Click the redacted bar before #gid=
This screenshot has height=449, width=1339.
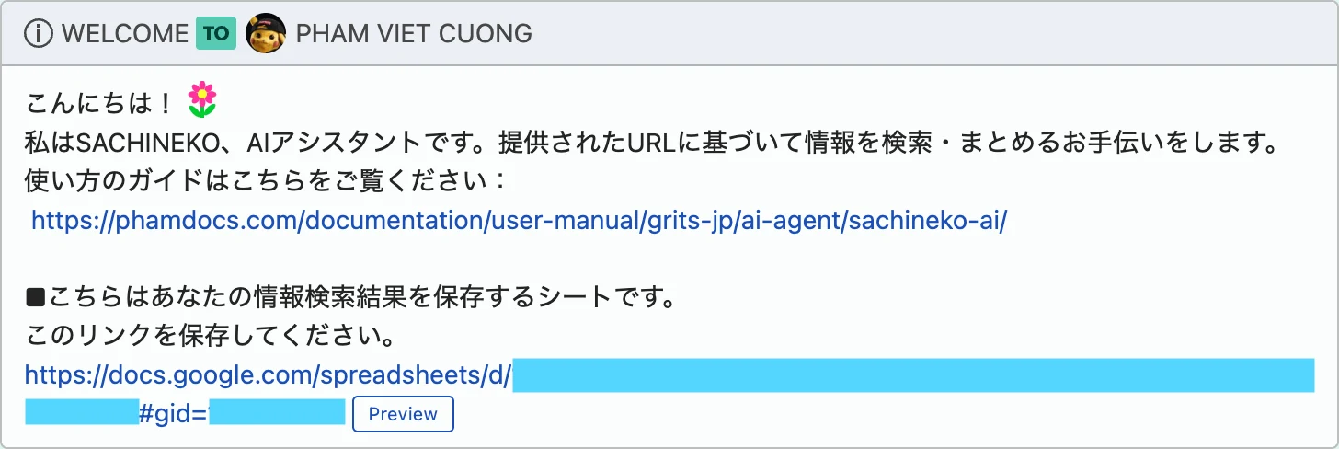coord(81,413)
